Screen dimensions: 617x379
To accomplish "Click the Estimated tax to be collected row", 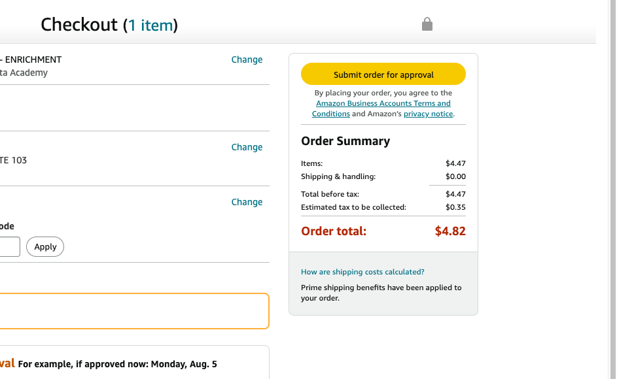I will click(383, 207).
